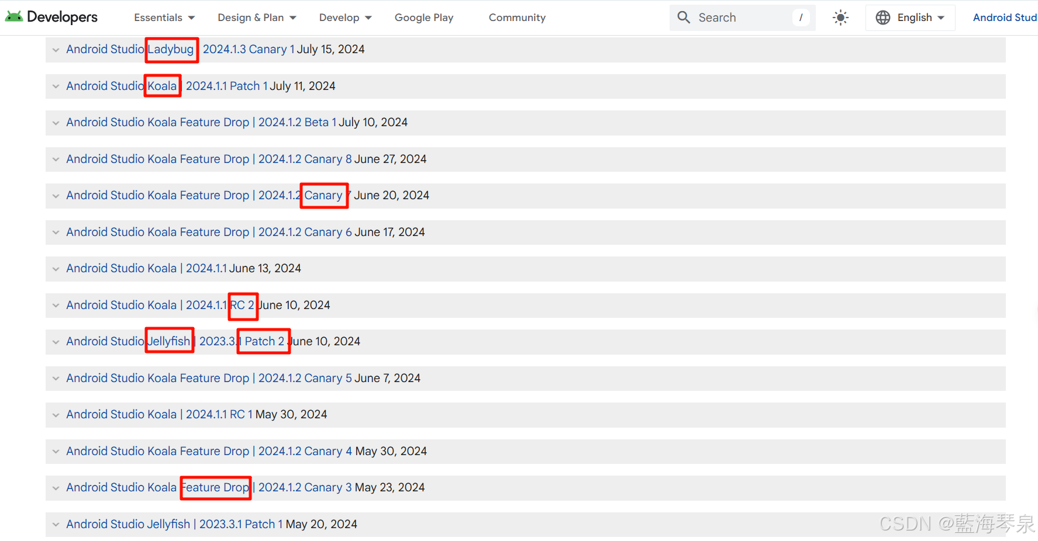Click the date text June 13, 2024
The image size is (1038, 541).
[265, 268]
